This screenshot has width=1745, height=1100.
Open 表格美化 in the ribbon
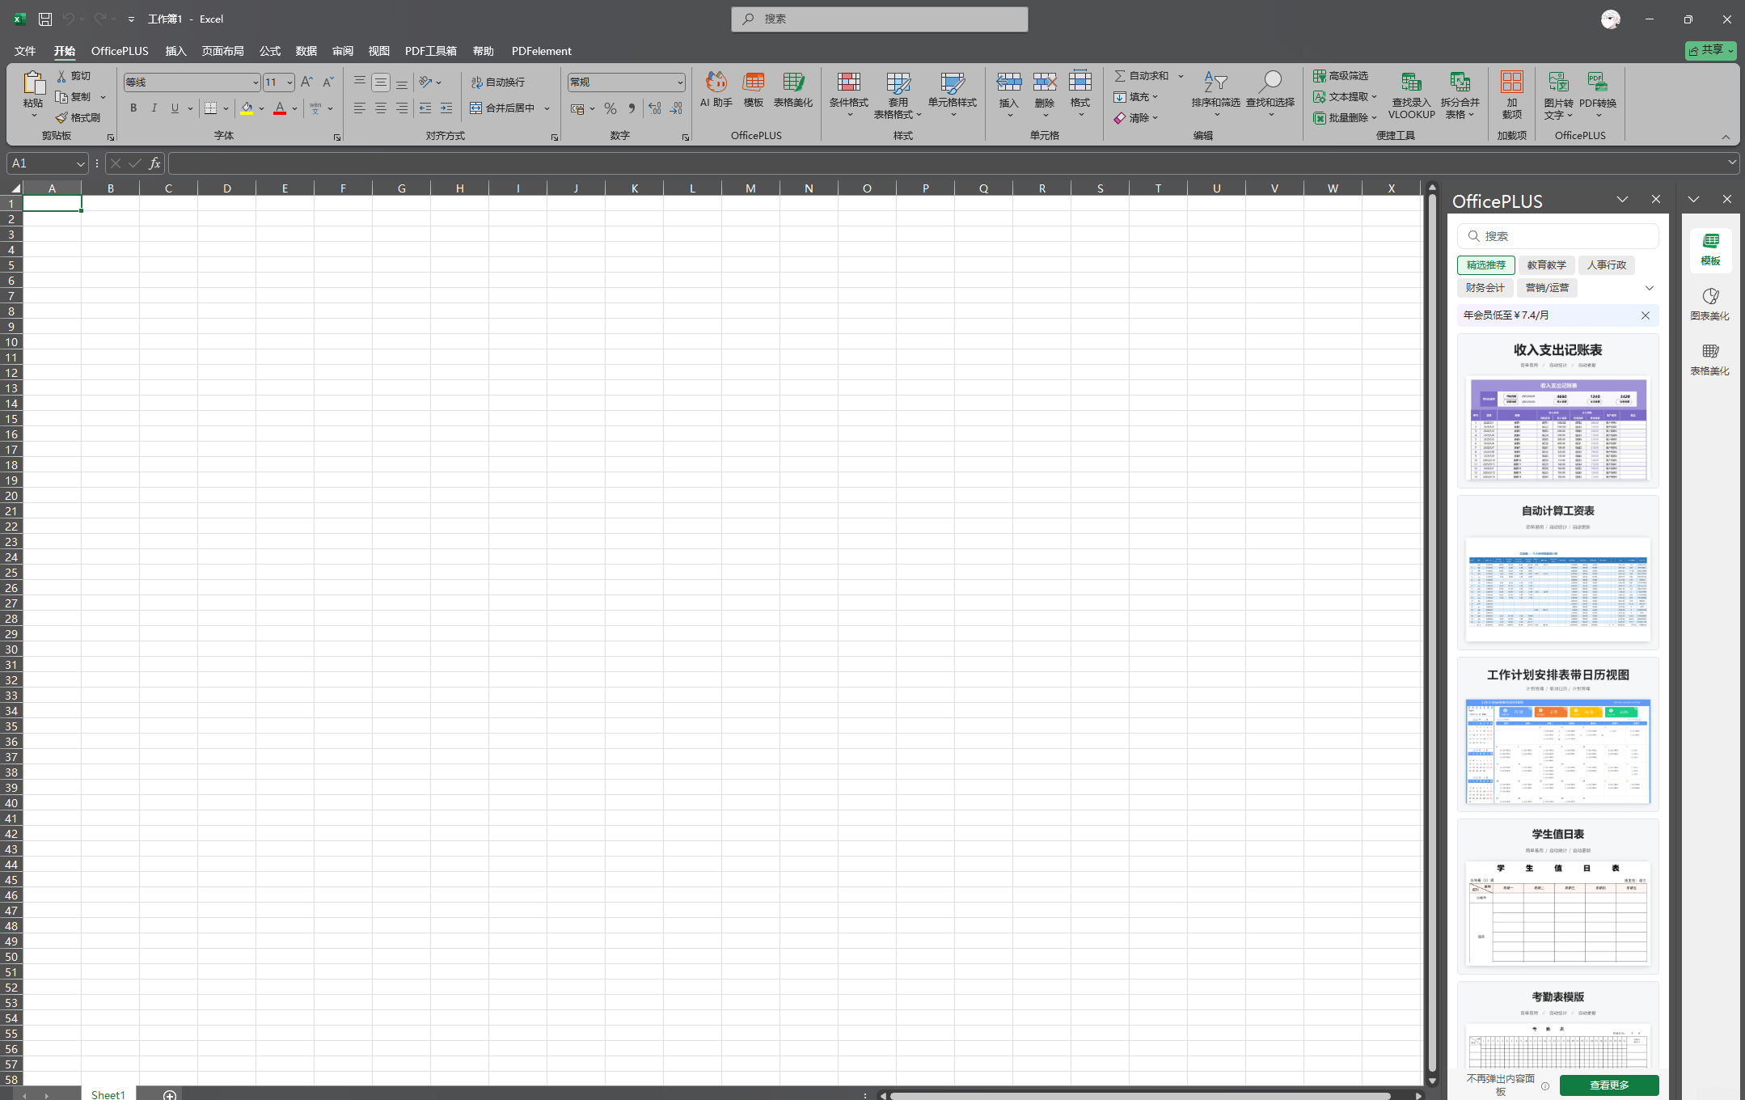[793, 89]
